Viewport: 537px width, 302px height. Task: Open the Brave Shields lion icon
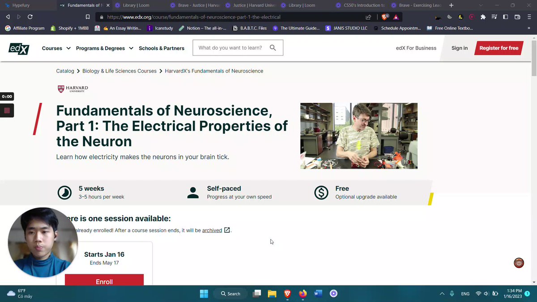[x=384, y=17]
